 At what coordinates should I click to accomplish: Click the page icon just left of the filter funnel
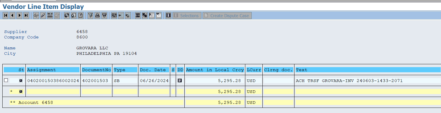coord(81,15)
